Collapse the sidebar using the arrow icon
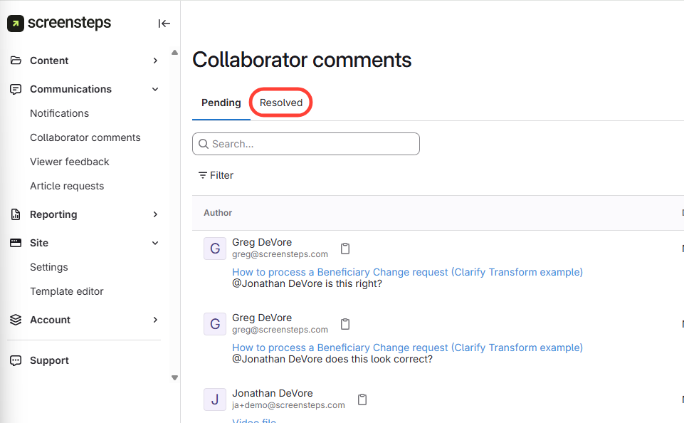Viewport: 684px width, 423px height. [x=164, y=23]
